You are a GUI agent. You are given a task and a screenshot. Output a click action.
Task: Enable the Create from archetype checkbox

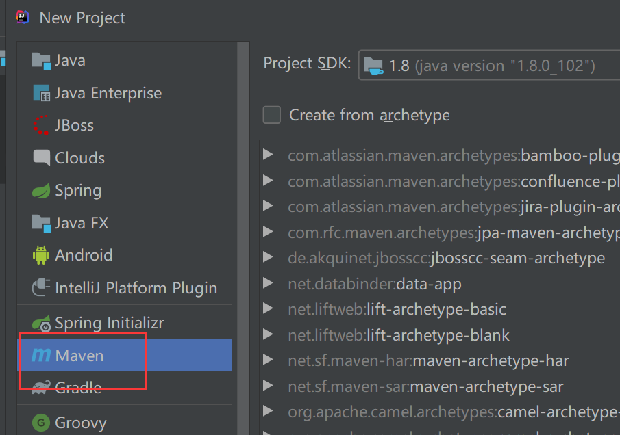click(272, 115)
